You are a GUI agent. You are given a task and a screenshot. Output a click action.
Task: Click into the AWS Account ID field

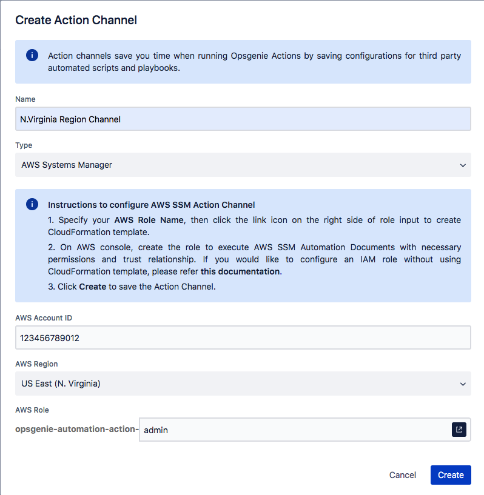[x=243, y=337]
